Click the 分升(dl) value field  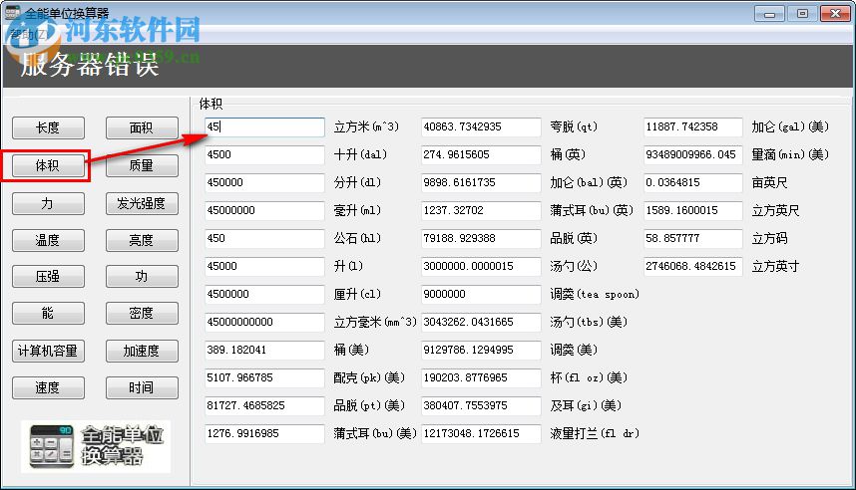pyautogui.click(x=264, y=182)
